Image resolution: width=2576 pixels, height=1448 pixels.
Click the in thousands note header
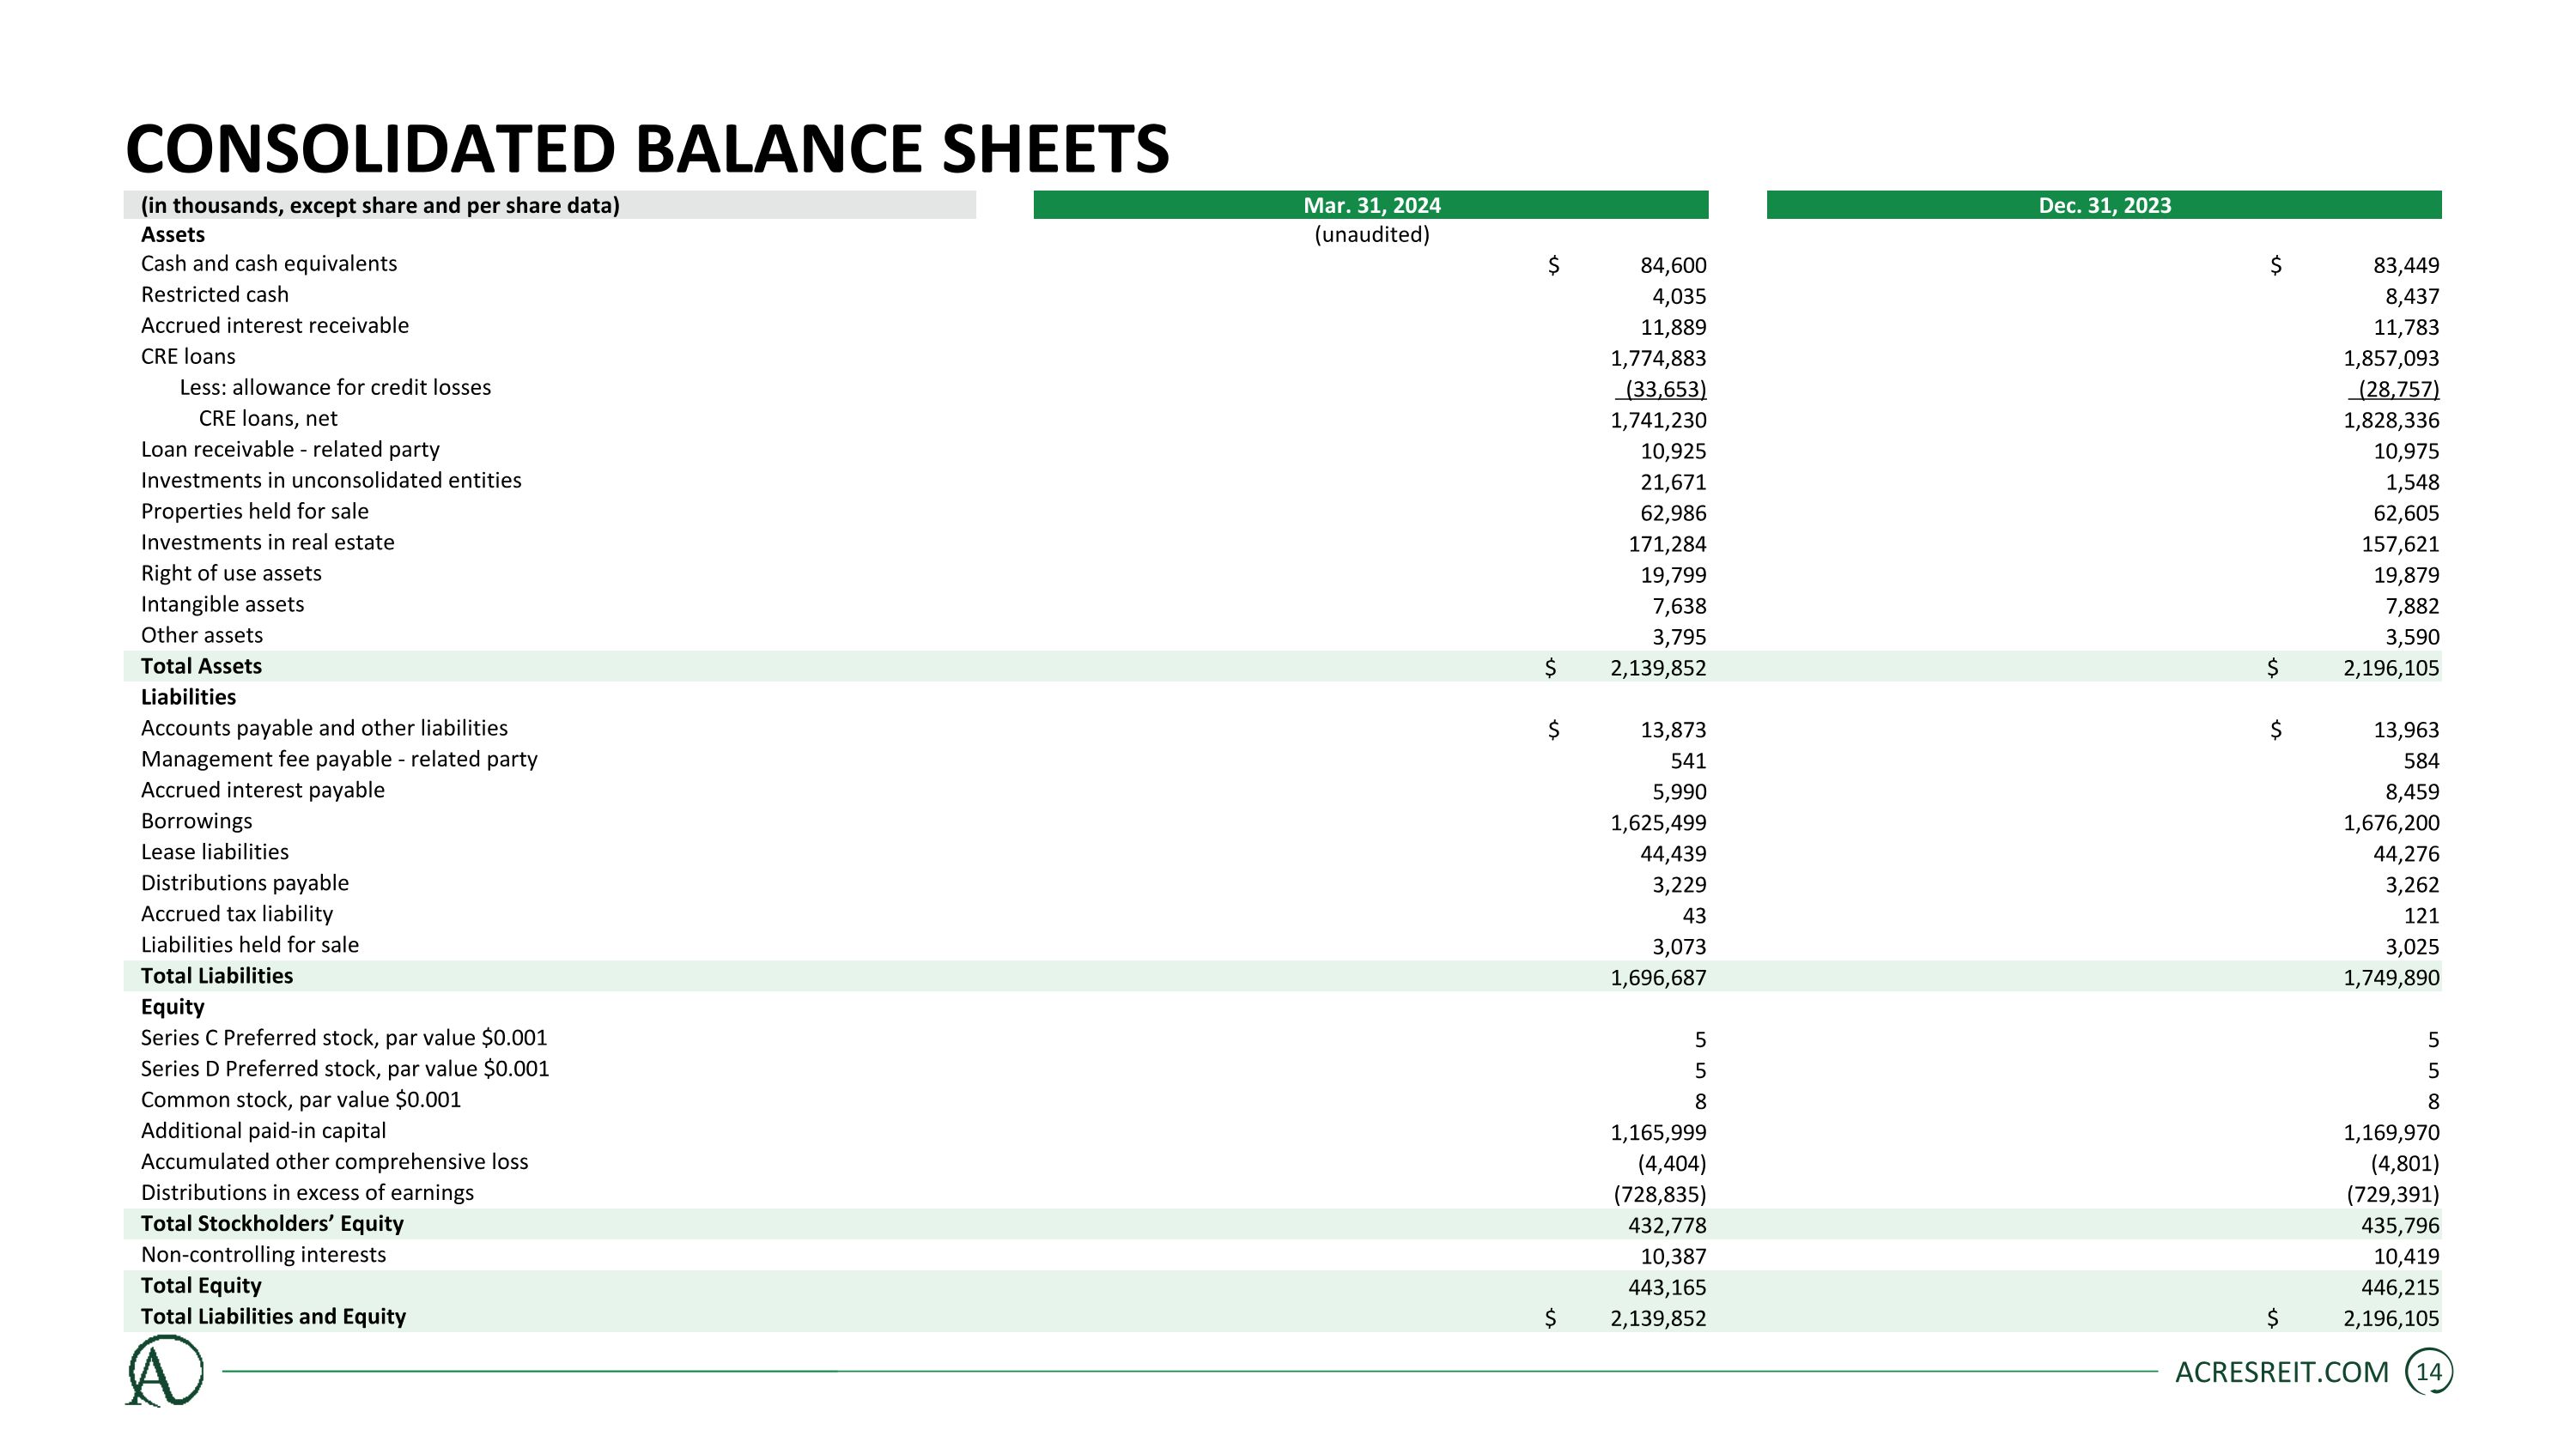click(x=380, y=205)
